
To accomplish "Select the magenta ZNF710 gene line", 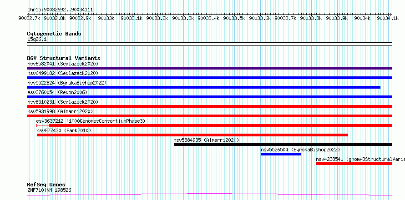I will coord(209,195).
